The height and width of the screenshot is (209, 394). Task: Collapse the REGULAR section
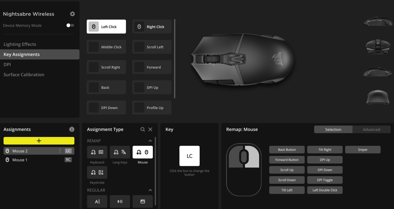(x=150, y=190)
